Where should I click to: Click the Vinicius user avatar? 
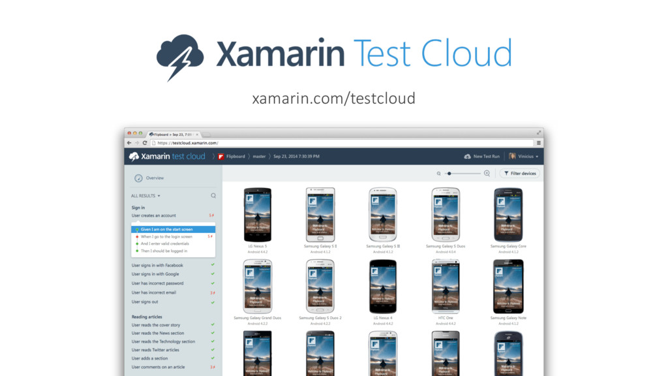tap(513, 157)
